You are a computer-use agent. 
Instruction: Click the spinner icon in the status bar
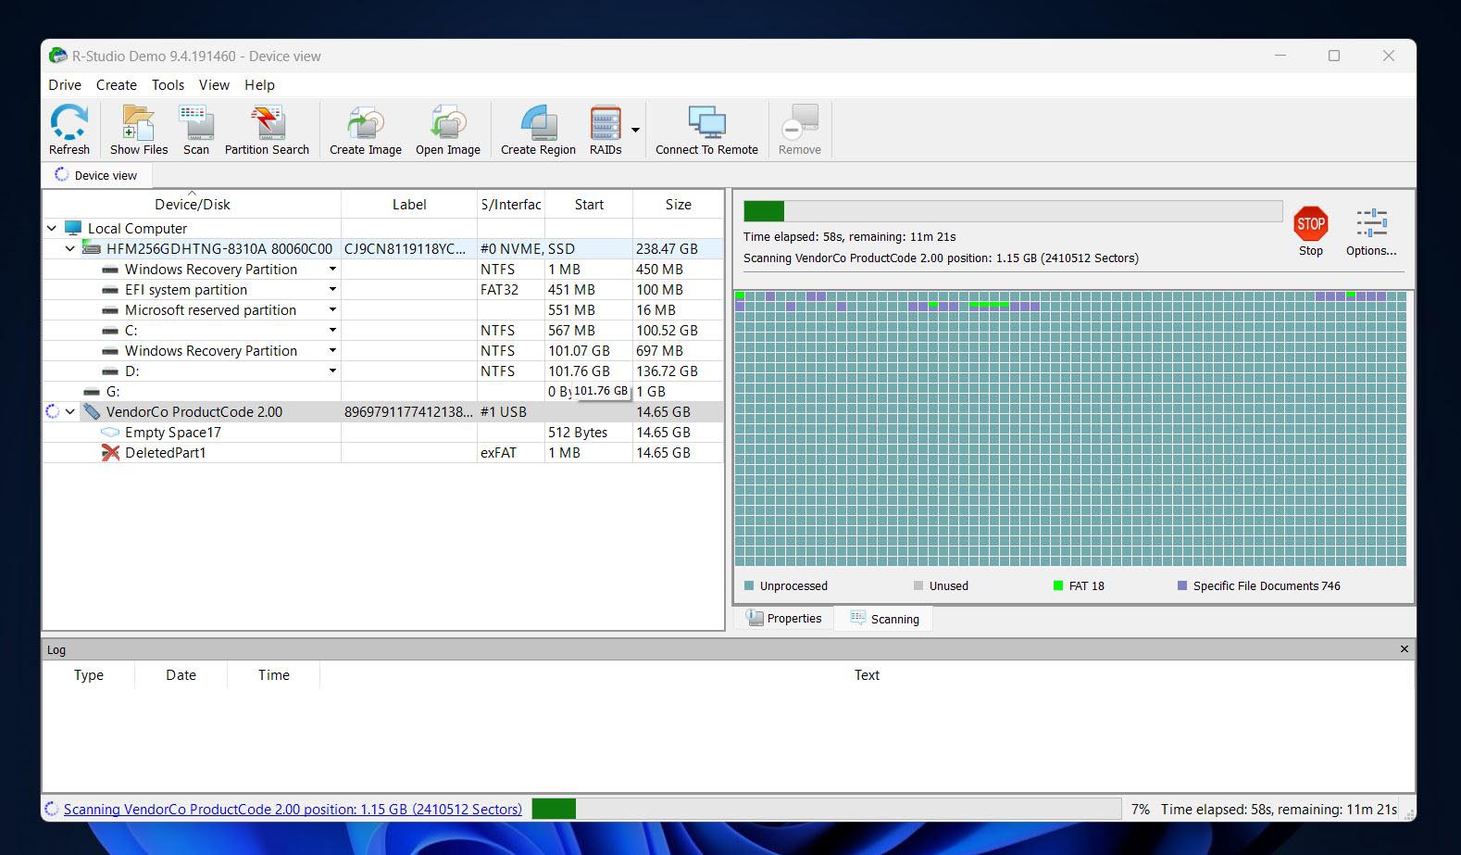pos(52,809)
